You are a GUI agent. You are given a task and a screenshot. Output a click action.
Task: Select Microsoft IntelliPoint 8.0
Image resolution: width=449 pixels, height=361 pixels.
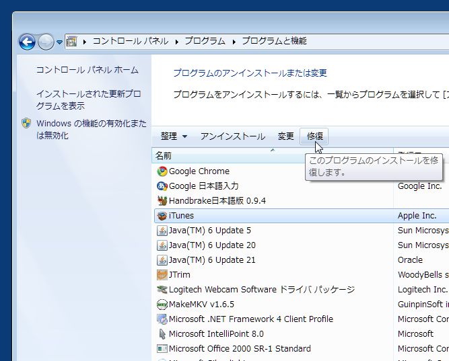(x=216, y=334)
